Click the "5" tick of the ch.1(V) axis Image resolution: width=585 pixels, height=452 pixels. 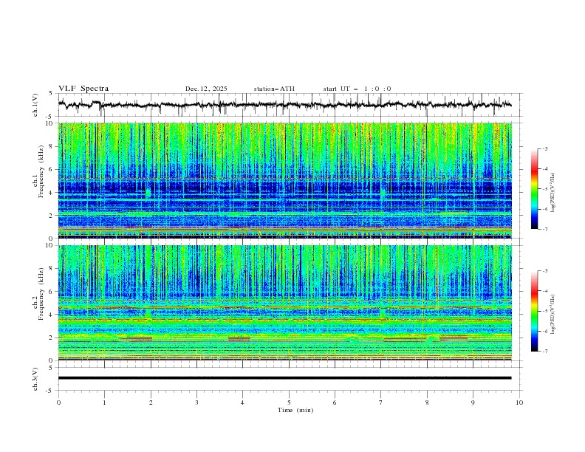click(x=52, y=93)
